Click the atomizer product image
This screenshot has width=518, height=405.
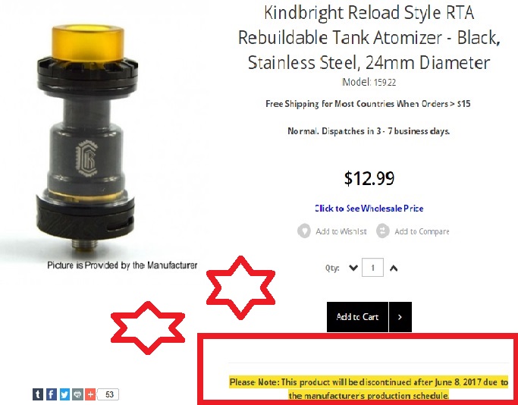(86, 137)
